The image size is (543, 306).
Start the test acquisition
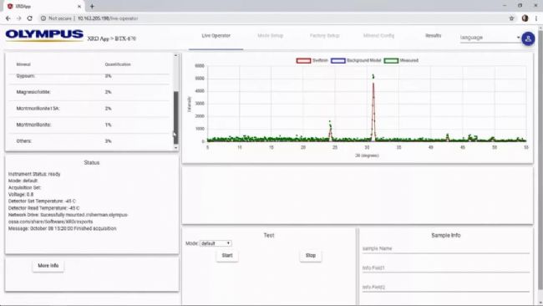click(x=227, y=255)
